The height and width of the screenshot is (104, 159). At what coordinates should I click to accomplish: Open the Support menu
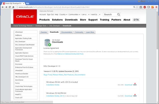[93, 20]
